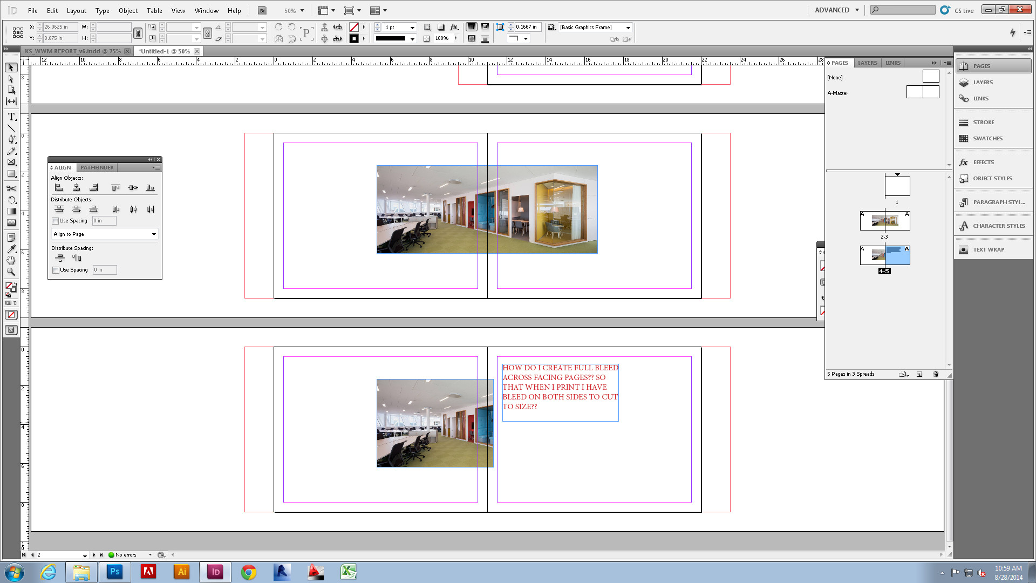Enable Use Spacing under Distribute Spacing

pyautogui.click(x=56, y=270)
